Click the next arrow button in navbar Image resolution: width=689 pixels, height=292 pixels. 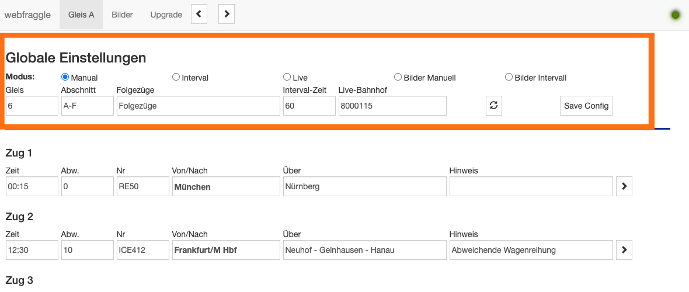coord(227,15)
